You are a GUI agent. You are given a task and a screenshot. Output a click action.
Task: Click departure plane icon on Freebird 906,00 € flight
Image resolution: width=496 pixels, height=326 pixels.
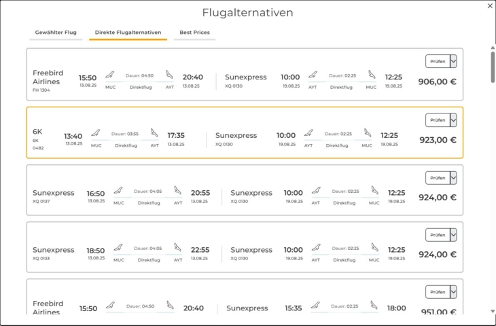pos(109,75)
